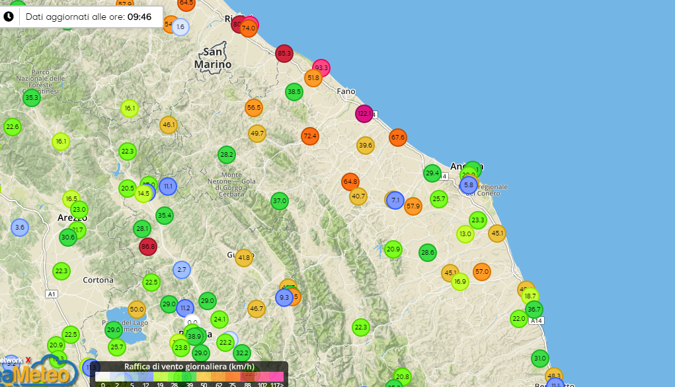Image resolution: width=675 pixels, height=387 pixels.
Task: Click the orange 72.4 gust marker
Action: [x=310, y=136]
